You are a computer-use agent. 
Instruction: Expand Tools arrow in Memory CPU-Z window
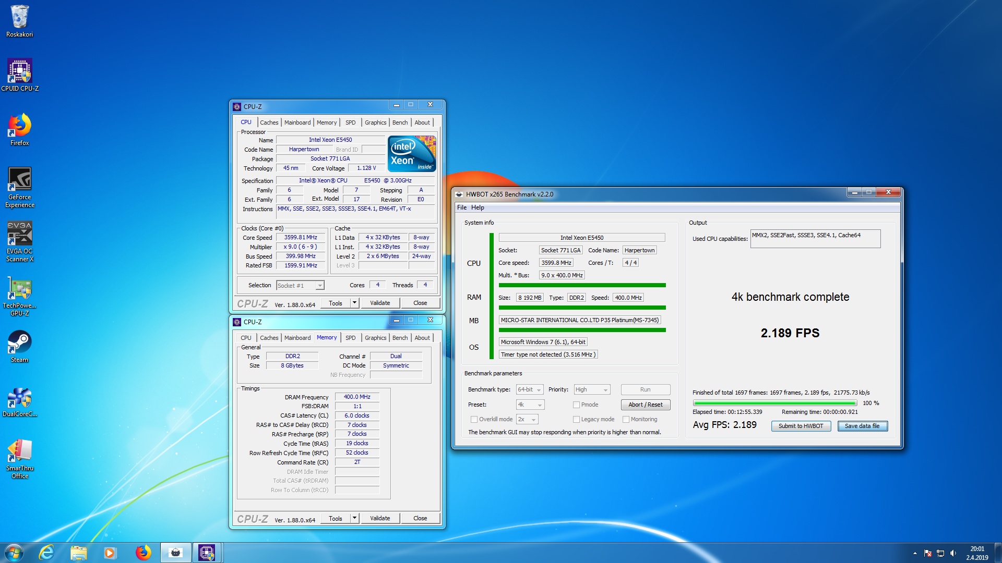coord(354,518)
